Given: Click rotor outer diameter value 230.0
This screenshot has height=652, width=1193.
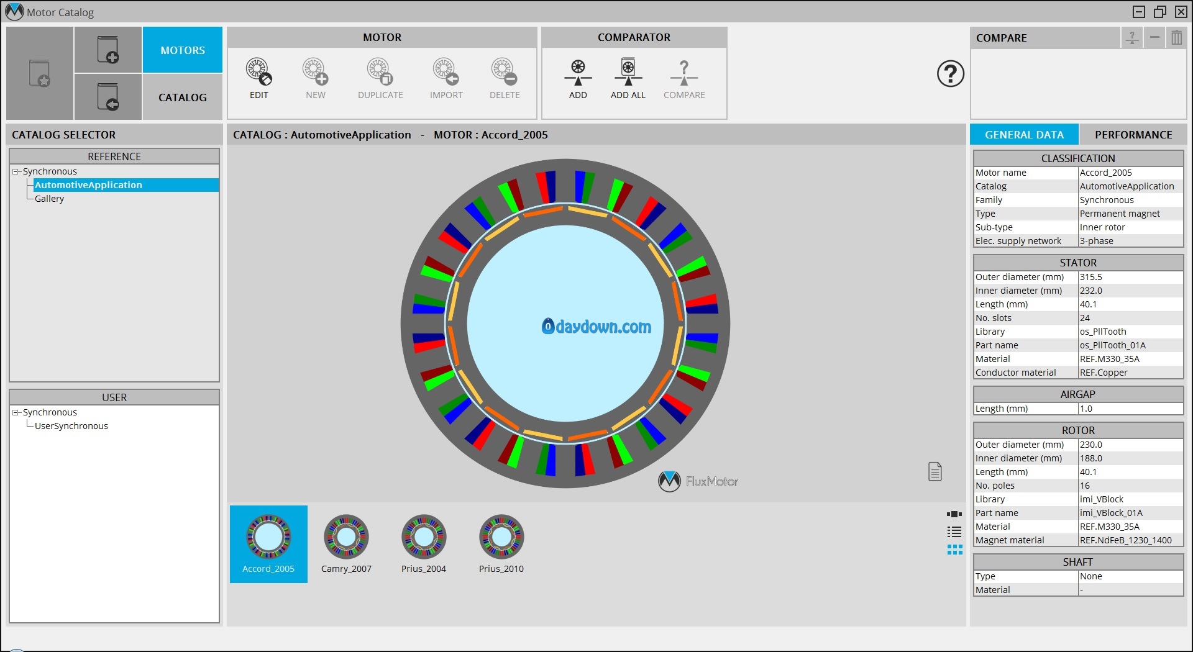Looking at the screenshot, I should point(1130,445).
